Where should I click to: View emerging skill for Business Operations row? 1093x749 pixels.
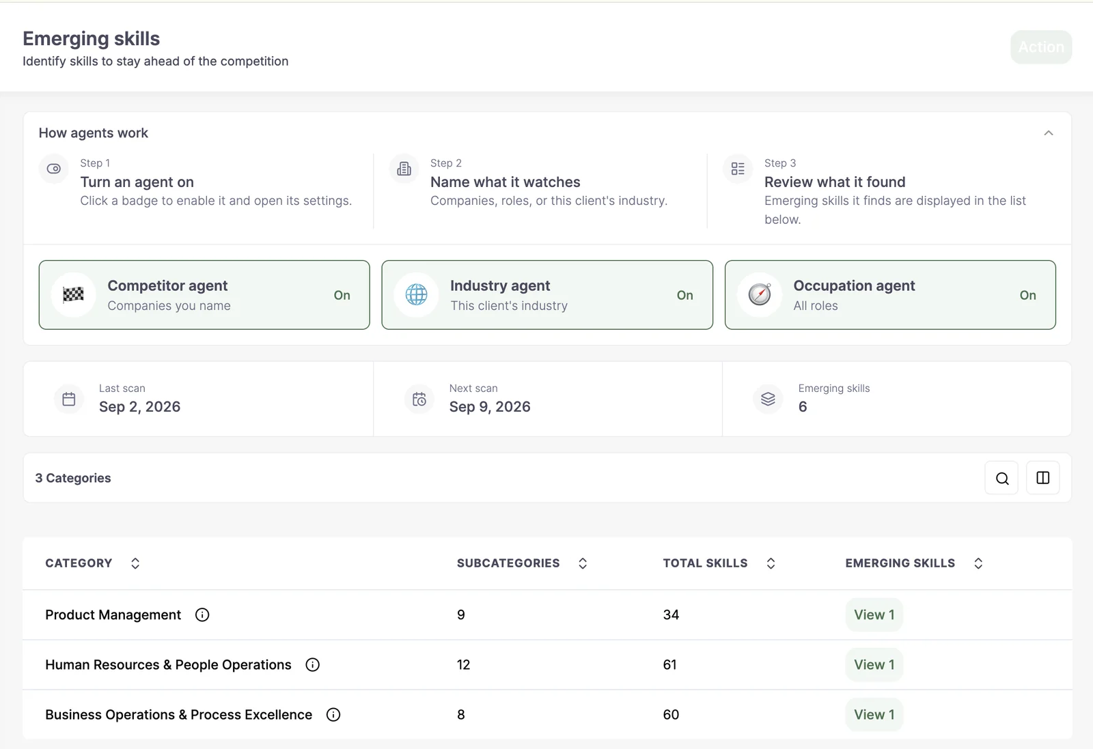coord(874,714)
